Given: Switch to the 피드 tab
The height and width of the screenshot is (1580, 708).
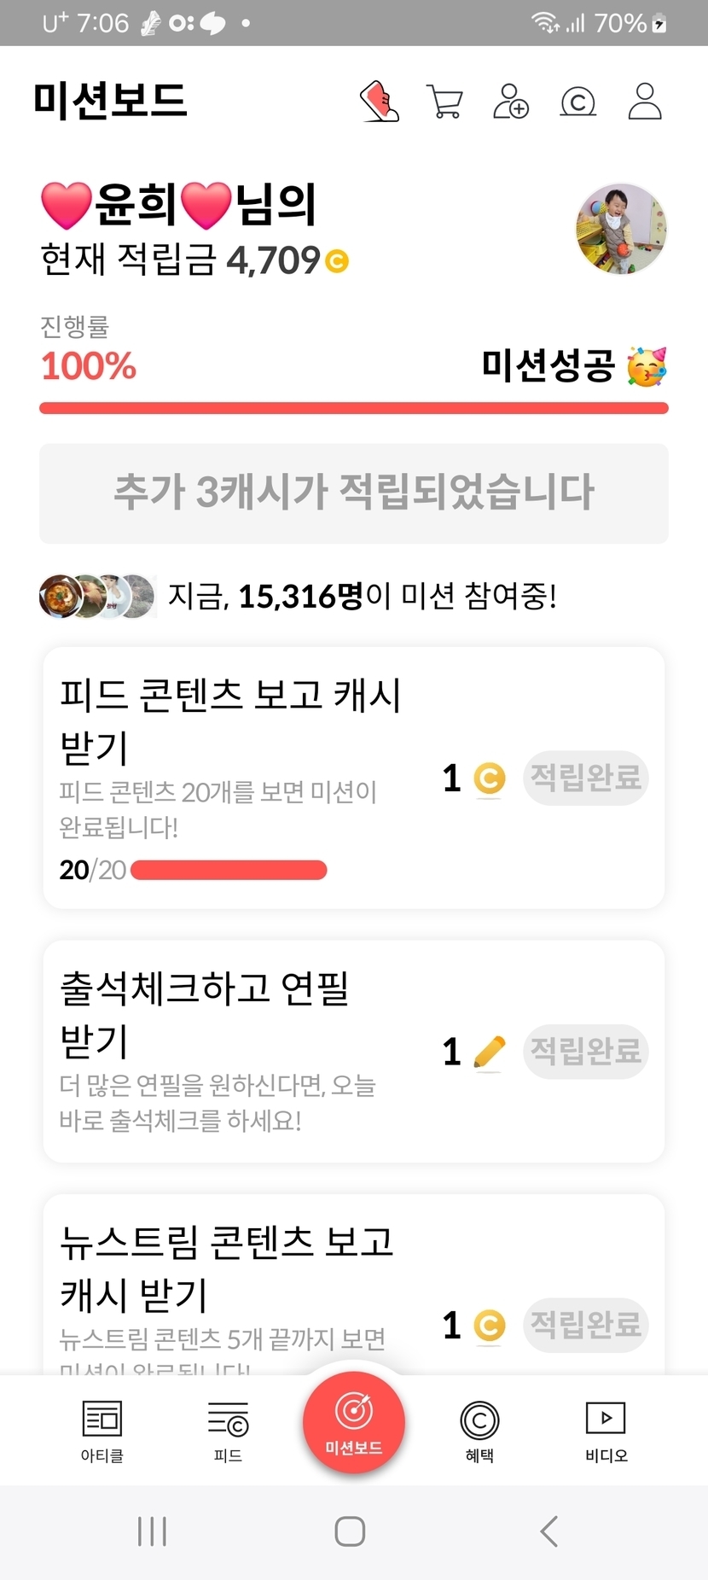Looking at the screenshot, I should pos(228,1431).
